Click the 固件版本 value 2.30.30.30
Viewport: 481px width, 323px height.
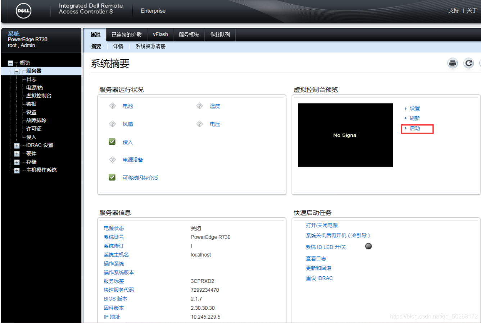coord(203,308)
